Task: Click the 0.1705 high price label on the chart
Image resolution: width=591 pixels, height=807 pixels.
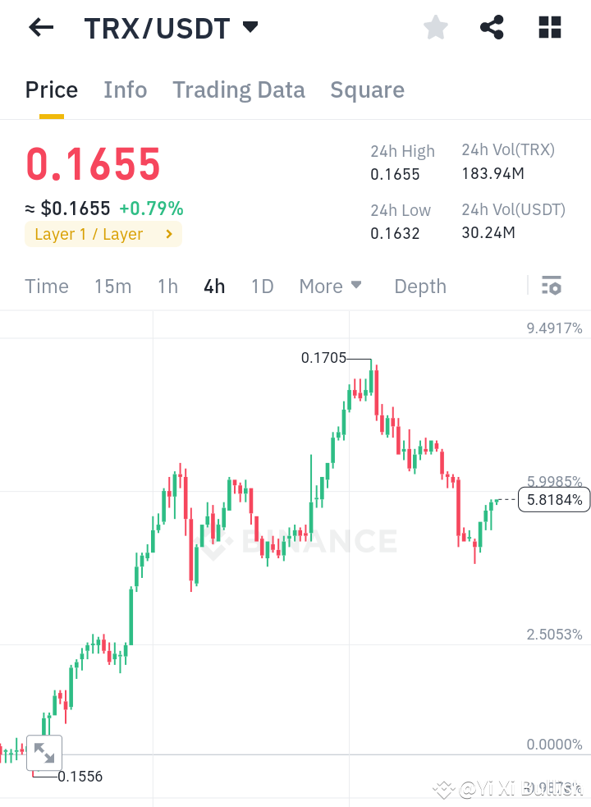Action: (x=324, y=358)
